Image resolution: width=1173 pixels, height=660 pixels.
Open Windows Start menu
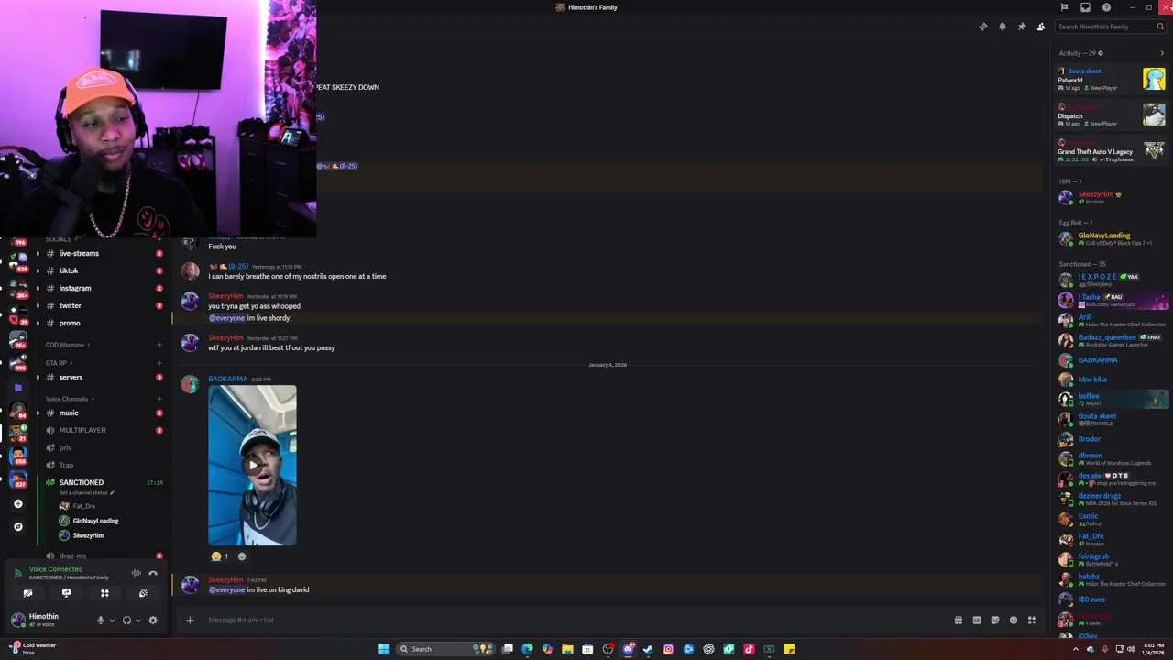tap(384, 649)
